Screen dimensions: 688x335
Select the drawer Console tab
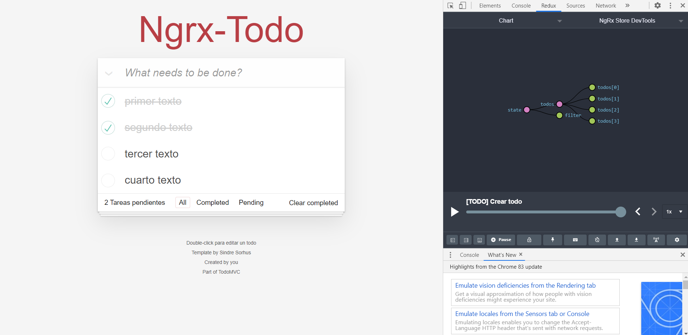coord(469,255)
